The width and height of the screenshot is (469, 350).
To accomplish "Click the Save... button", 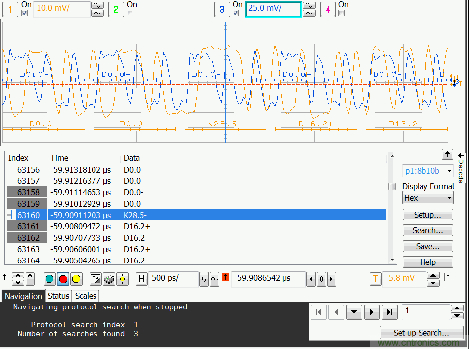I will tap(427, 246).
